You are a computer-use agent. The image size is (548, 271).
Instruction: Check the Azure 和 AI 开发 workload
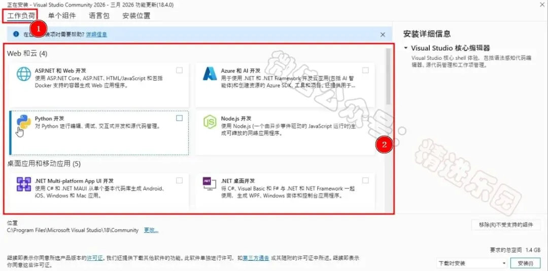pos(365,70)
